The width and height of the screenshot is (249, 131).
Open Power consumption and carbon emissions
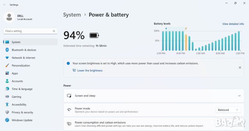pos(100,123)
